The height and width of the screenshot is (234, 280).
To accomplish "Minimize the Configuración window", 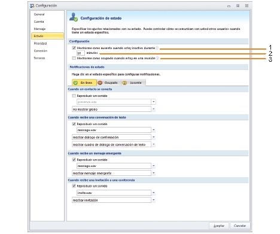I will [x=229, y=6].
